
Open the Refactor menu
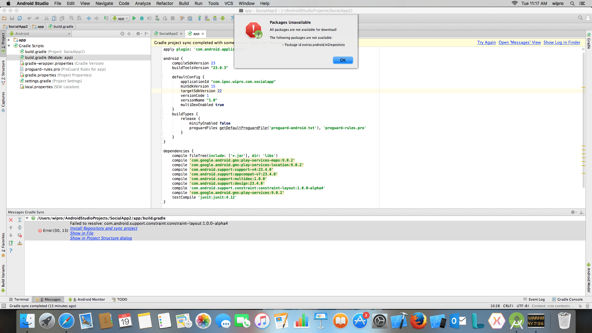tap(165, 3)
